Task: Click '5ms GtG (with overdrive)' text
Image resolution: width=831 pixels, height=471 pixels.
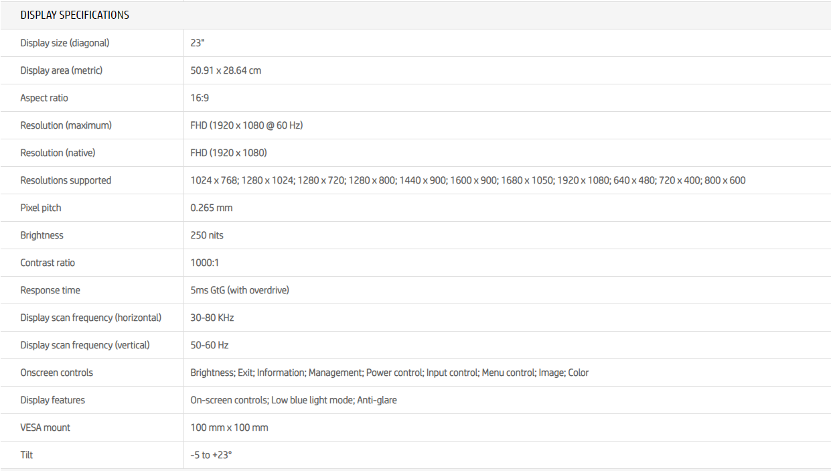Action: point(239,290)
